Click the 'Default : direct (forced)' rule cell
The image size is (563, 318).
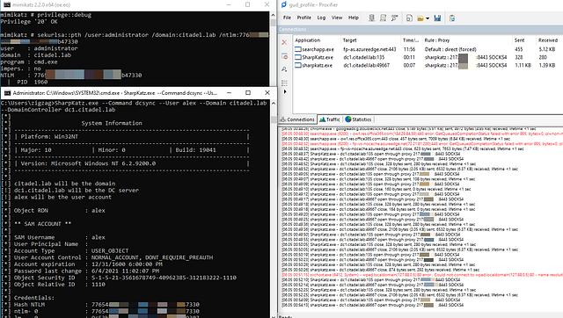point(450,49)
